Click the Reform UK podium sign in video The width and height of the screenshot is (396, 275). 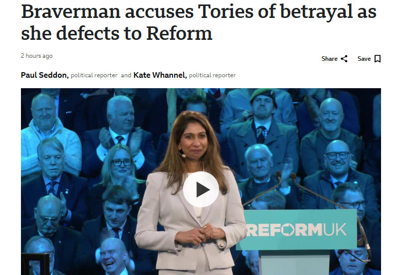(x=296, y=230)
